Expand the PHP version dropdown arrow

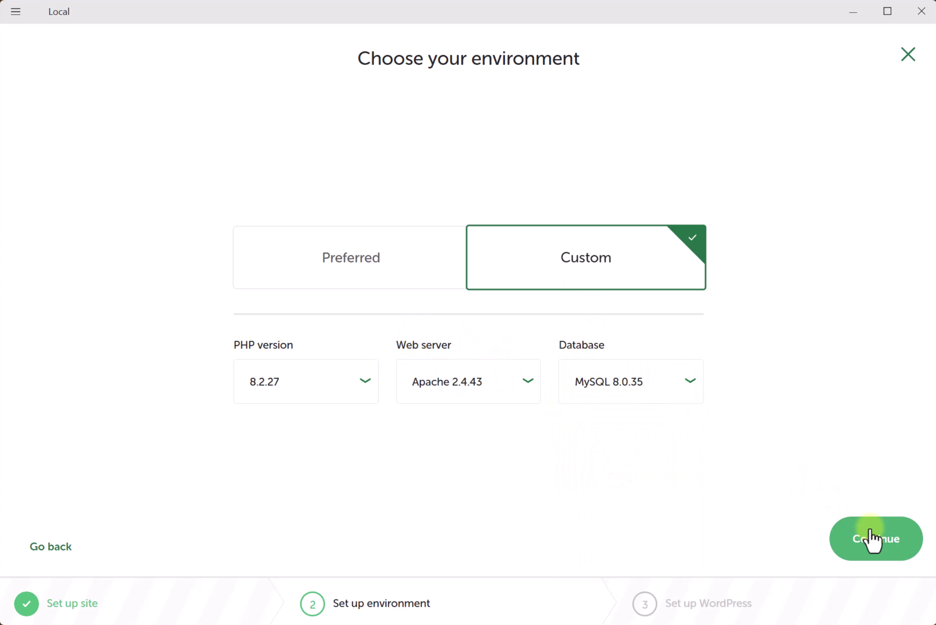[x=365, y=381]
